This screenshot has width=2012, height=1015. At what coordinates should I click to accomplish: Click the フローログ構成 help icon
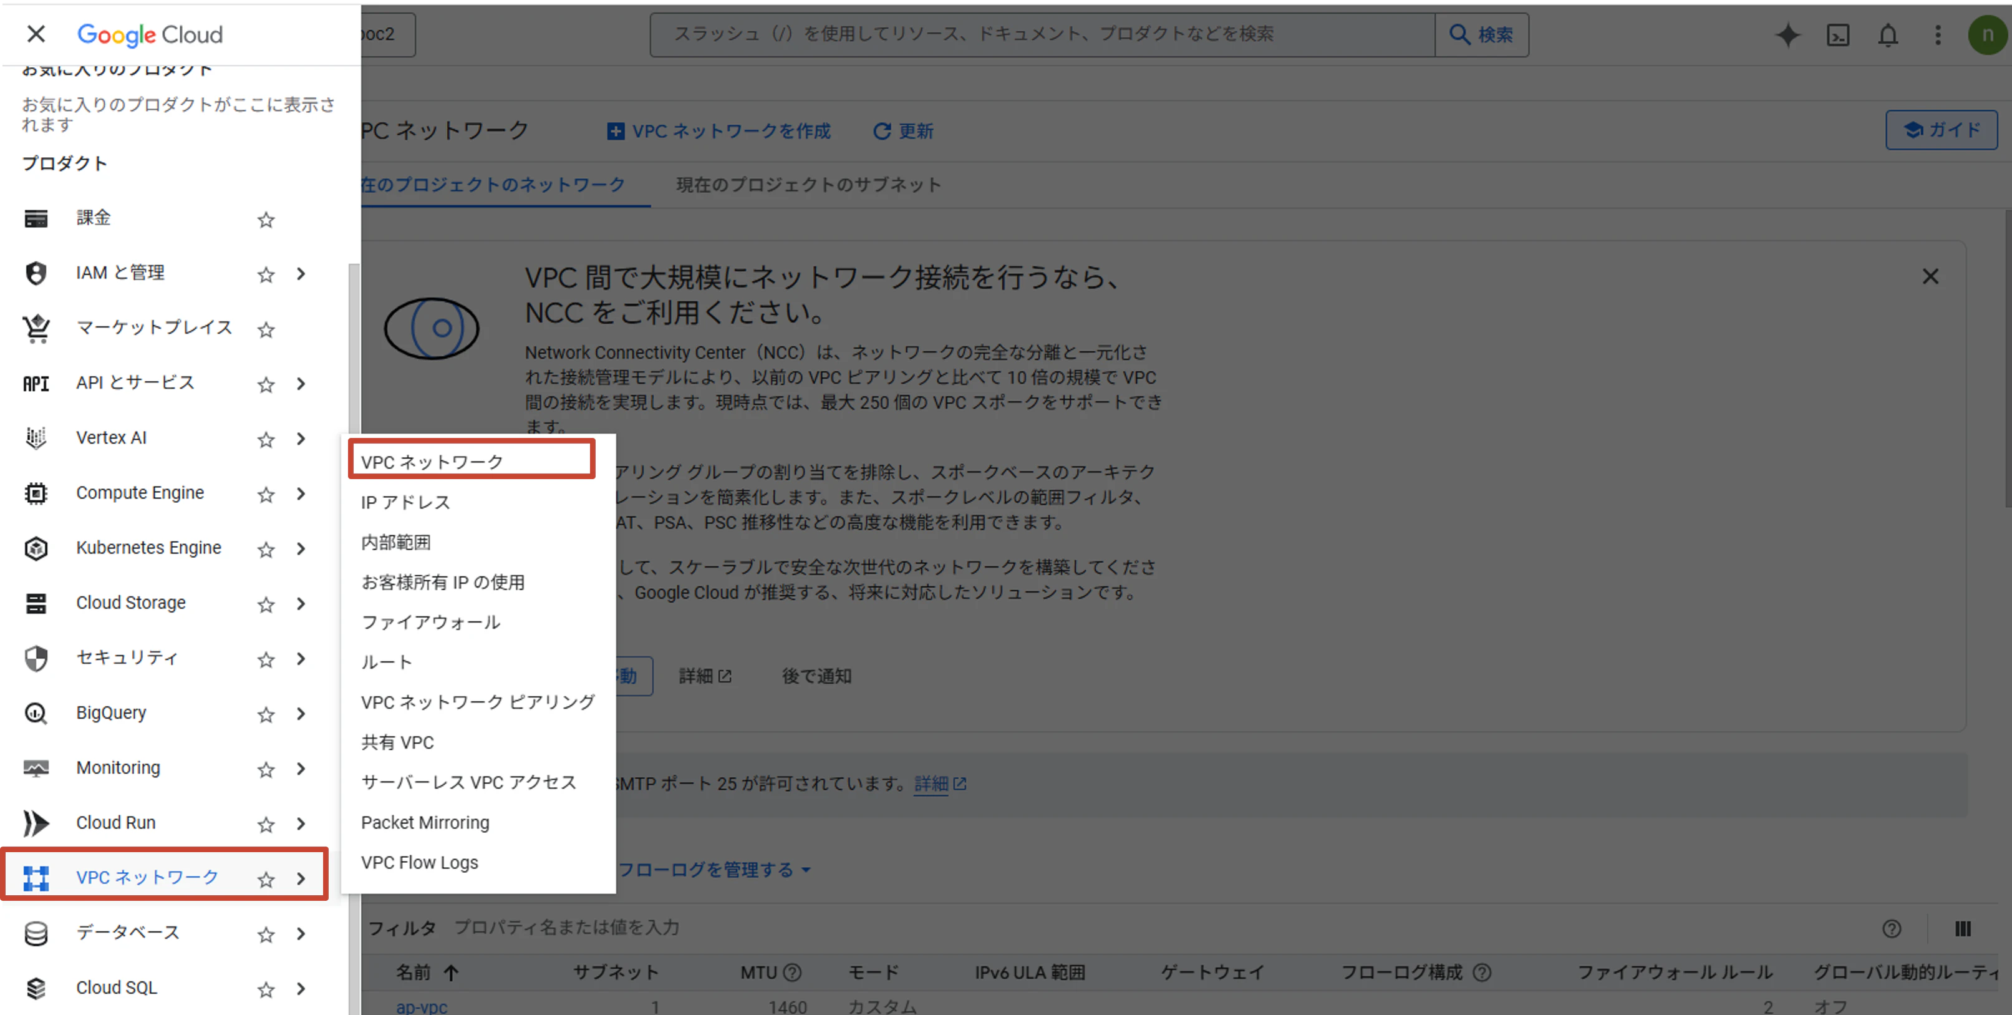(x=1482, y=972)
